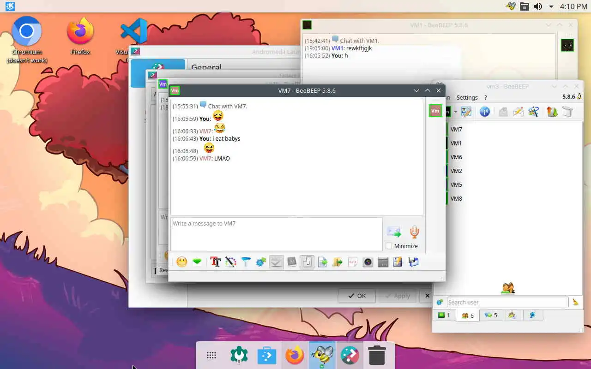
Task: Change chat font with the red TT icon
Action: pos(215,262)
